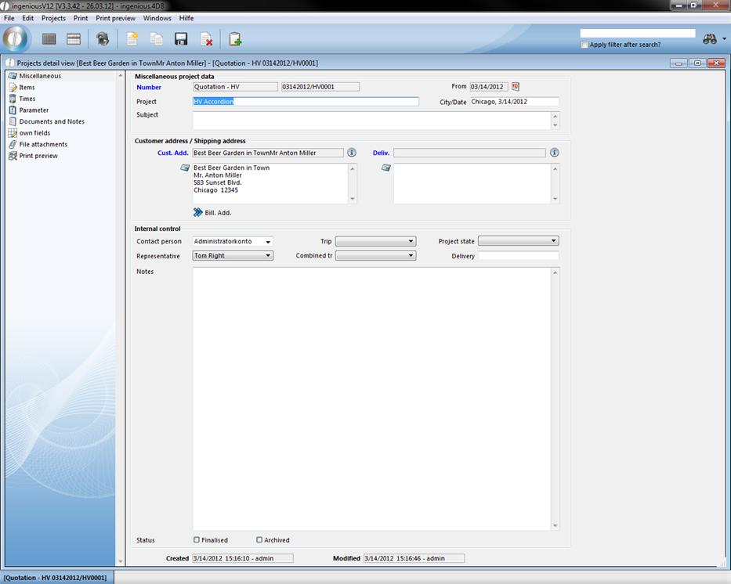Open the Trip dropdown list
The height and width of the screenshot is (584, 731).
point(411,242)
